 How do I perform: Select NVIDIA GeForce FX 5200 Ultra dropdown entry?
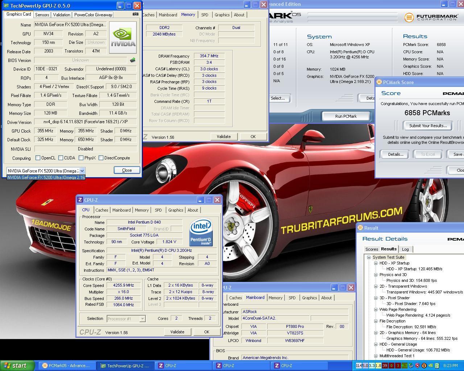[46, 177]
